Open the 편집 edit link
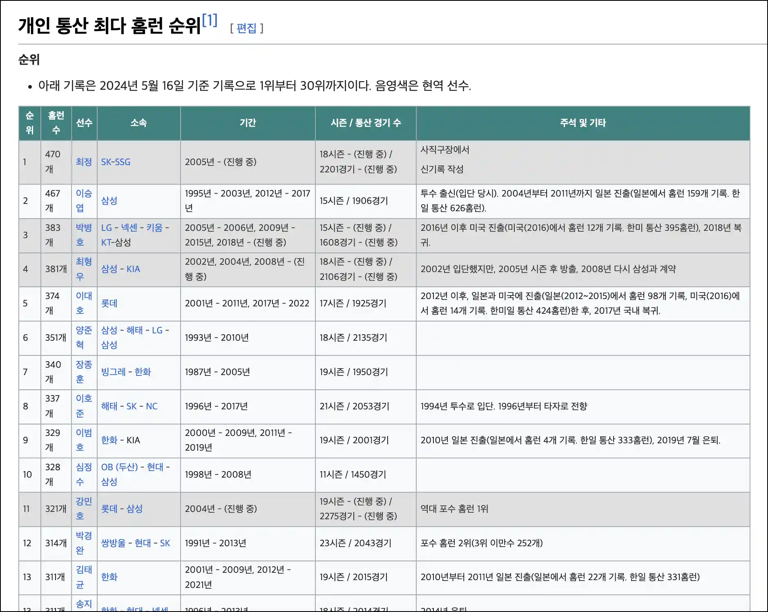768x612 pixels. 246,28
